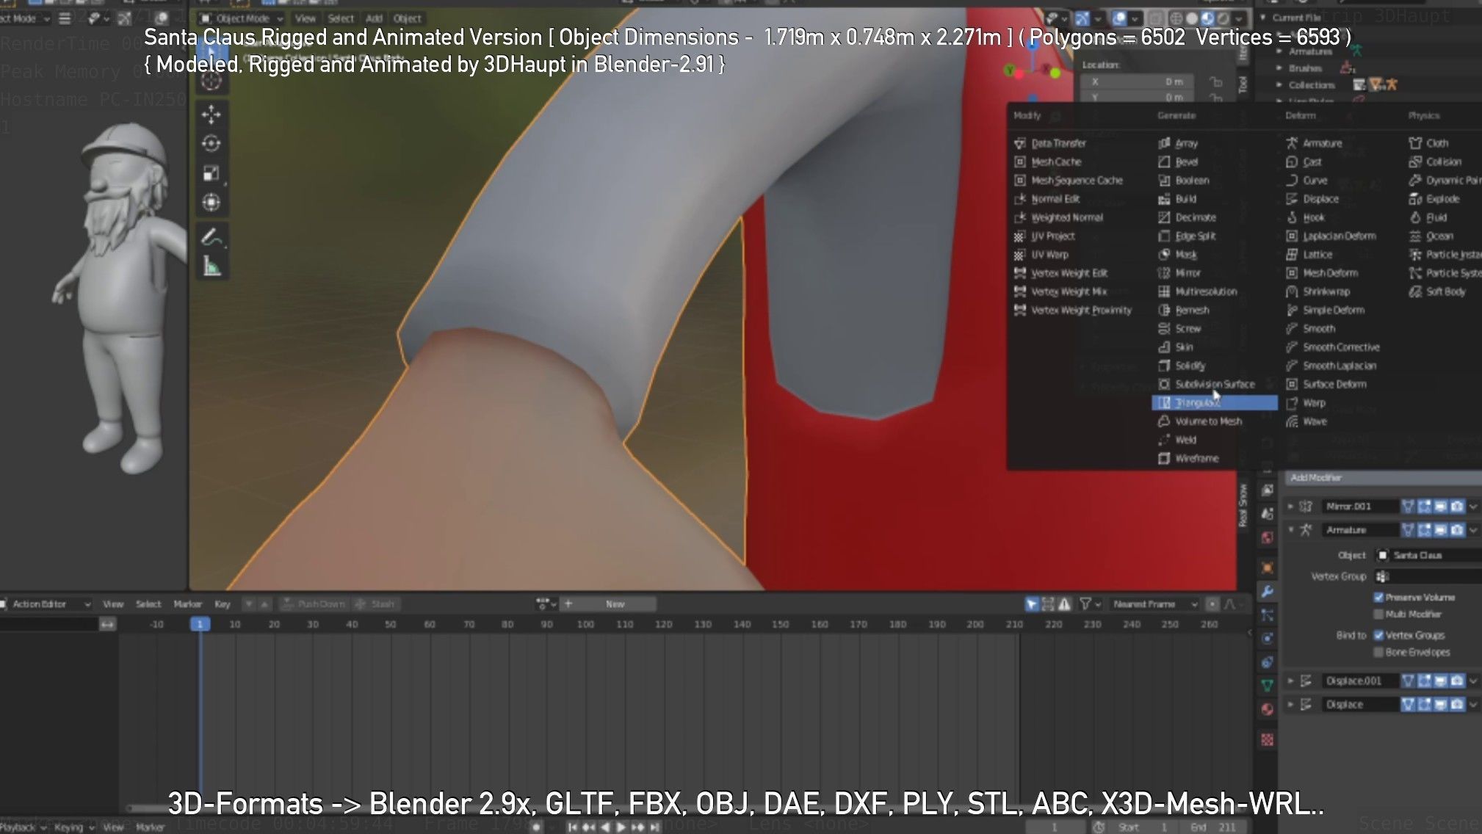Open the Marker menu in Action Editor

(x=187, y=604)
